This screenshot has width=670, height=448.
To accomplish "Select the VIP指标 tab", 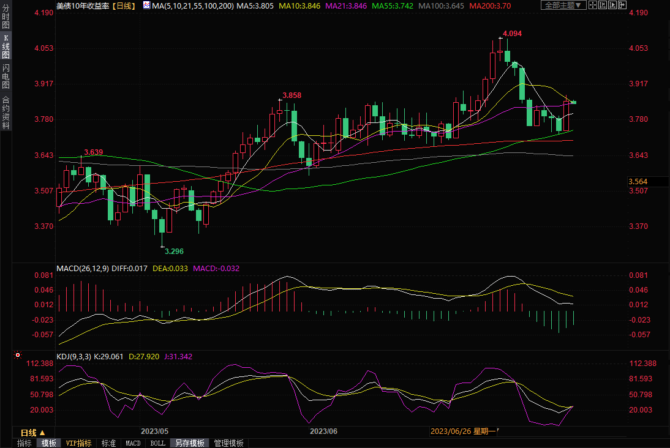I will pos(79,443).
